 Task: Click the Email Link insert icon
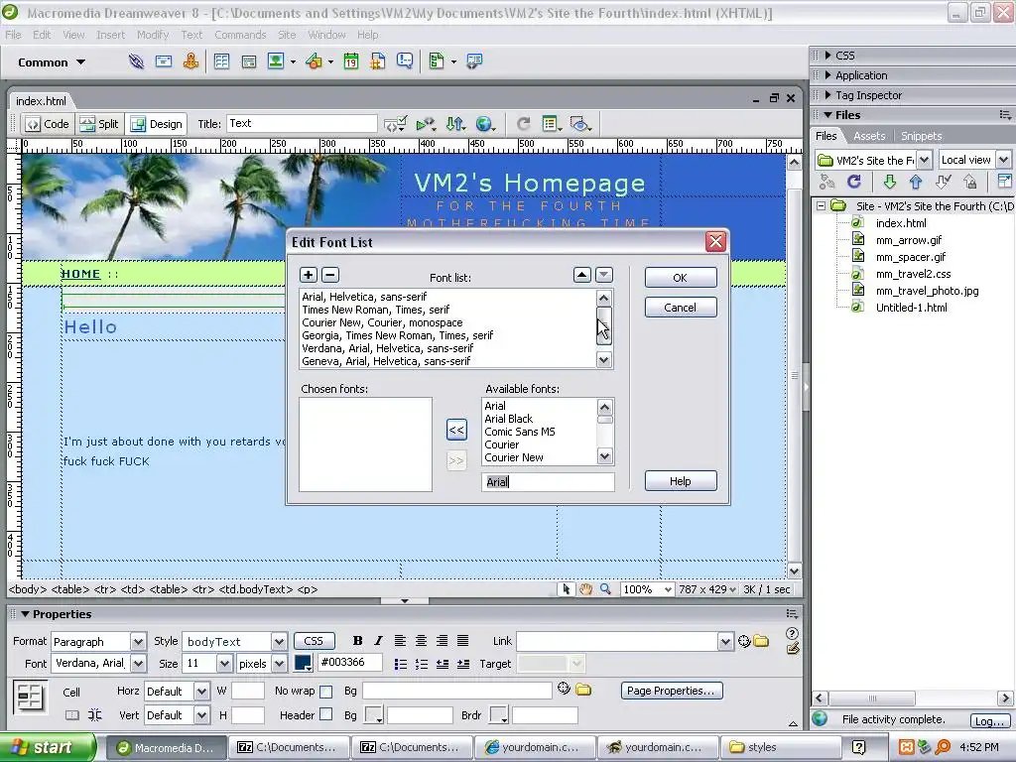164,62
